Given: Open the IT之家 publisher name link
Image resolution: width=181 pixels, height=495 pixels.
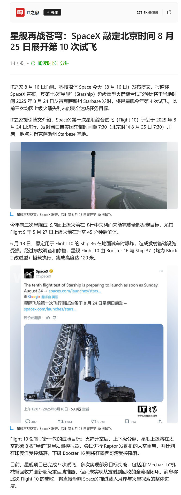Looking at the screenshot, I should click(33, 12).
